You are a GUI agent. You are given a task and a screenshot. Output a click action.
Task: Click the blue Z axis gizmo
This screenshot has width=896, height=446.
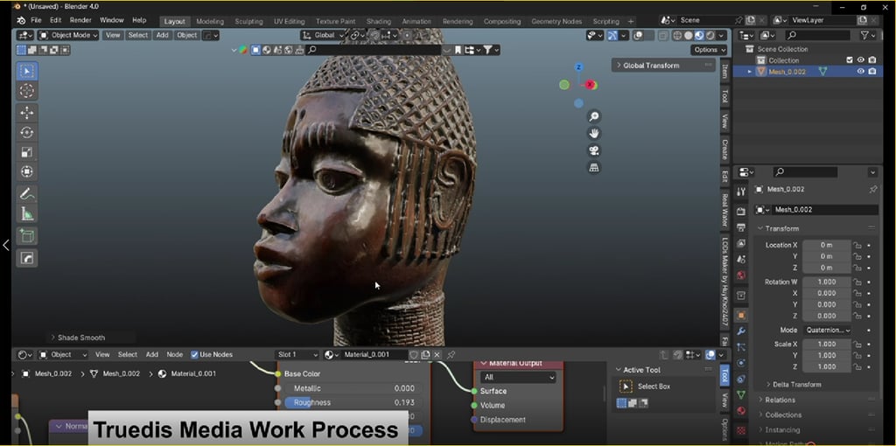click(579, 67)
